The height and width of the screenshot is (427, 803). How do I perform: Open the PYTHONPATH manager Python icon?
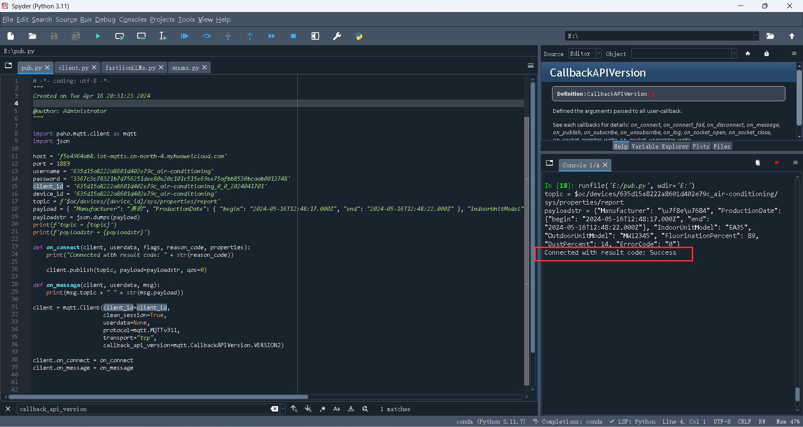click(359, 36)
